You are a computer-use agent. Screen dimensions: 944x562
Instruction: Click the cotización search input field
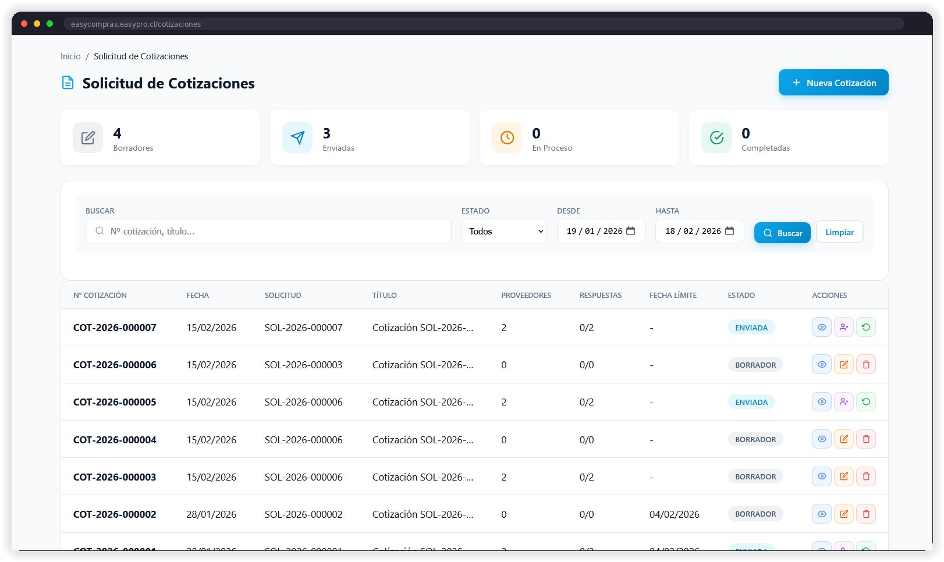tap(268, 231)
